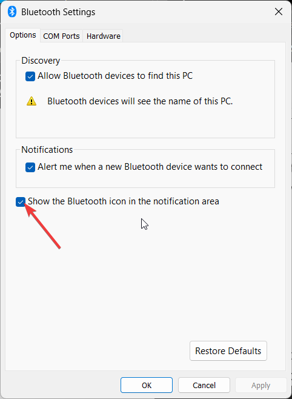Click the Bluetooth logo in the title bar
Image resolution: width=292 pixels, height=399 pixels.
pos(12,12)
